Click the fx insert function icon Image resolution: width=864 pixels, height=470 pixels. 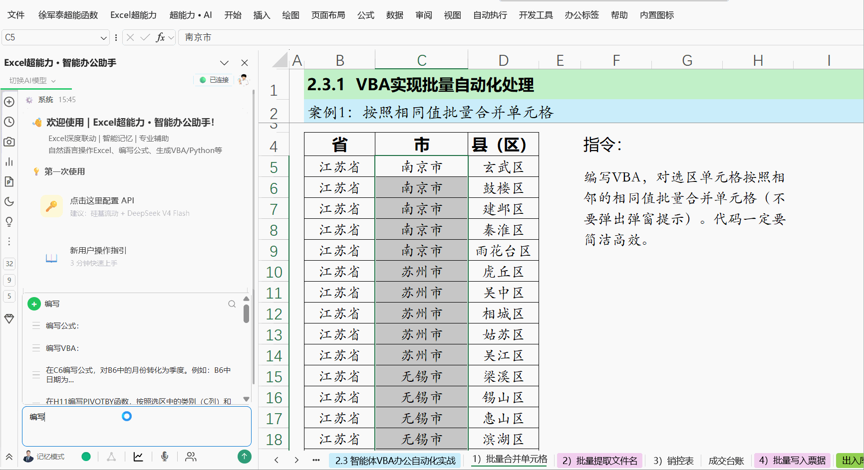tap(160, 37)
